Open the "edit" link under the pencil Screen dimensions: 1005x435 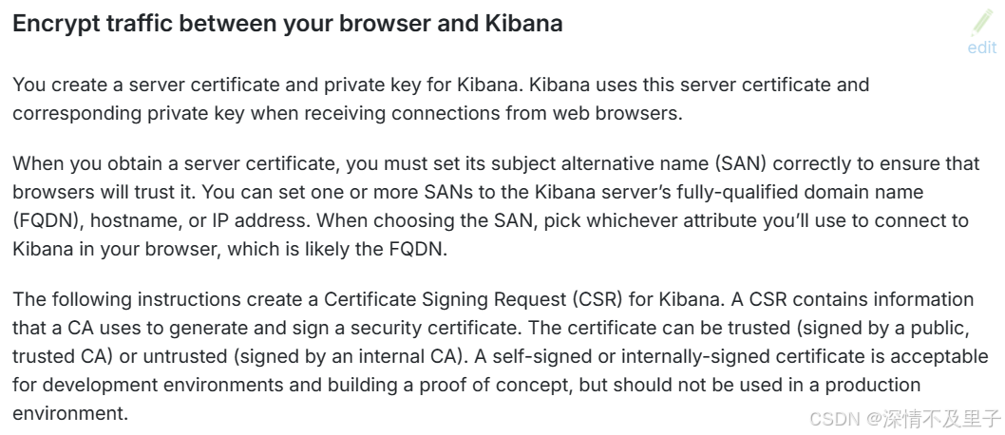982,47
